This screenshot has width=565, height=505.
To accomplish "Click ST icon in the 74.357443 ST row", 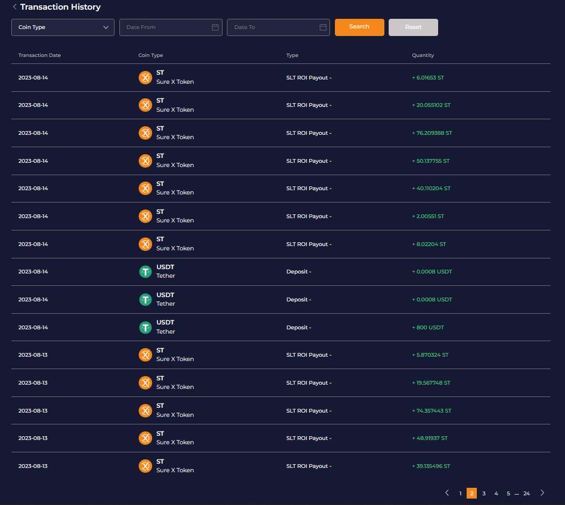I will pos(145,410).
